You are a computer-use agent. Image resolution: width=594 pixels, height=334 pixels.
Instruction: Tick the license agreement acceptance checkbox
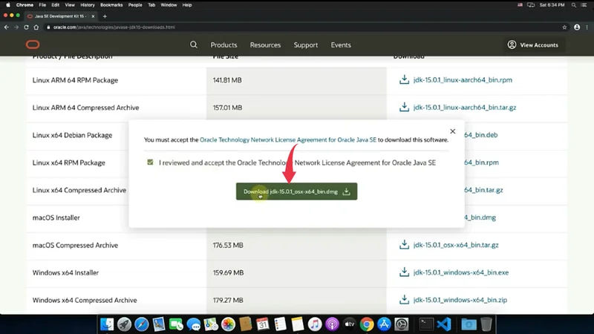click(x=151, y=162)
